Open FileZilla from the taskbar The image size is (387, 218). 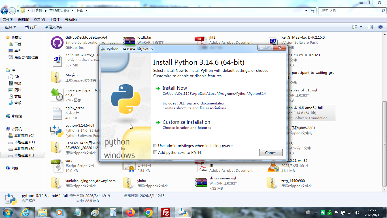[x=166, y=212]
